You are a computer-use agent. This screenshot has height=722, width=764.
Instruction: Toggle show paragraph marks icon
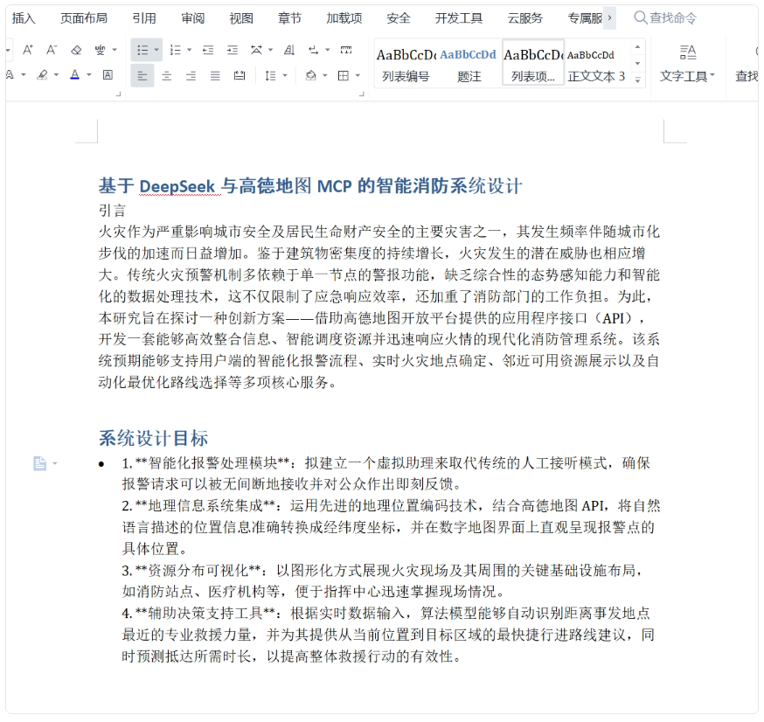[x=313, y=50]
